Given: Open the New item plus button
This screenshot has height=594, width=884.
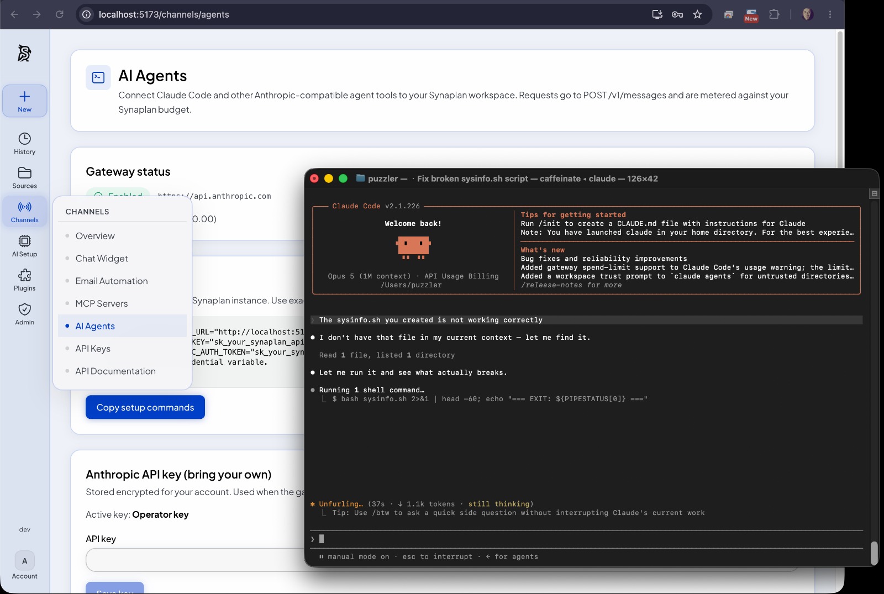Looking at the screenshot, I should point(25,101).
